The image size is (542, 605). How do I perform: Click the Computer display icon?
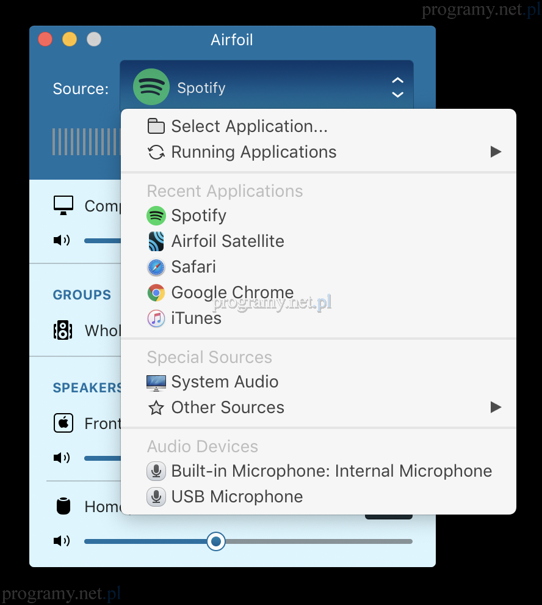pos(63,205)
